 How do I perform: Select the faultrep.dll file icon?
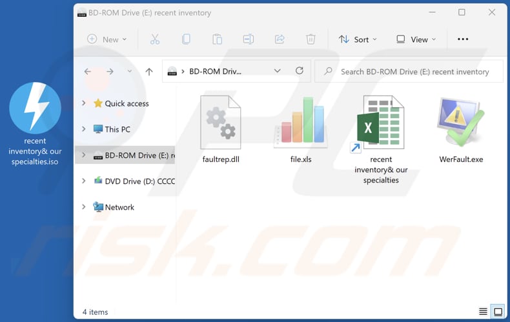[221, 123]
